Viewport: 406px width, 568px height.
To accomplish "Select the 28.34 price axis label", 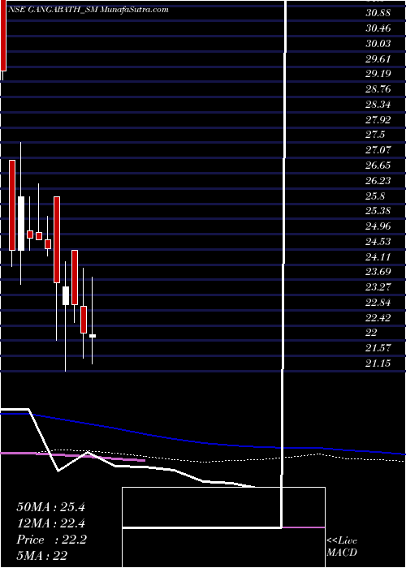I will (x=378, y=105).
